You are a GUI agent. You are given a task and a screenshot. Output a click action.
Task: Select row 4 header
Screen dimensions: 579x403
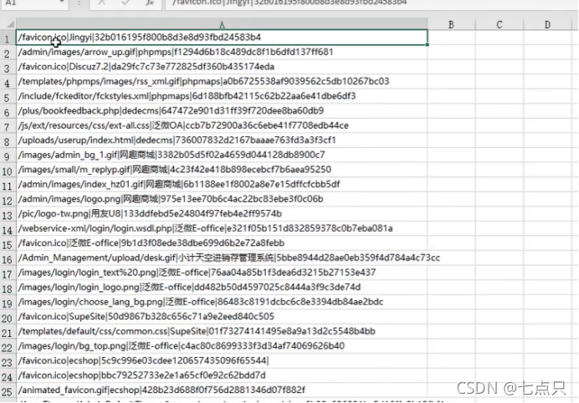(8, 82)
